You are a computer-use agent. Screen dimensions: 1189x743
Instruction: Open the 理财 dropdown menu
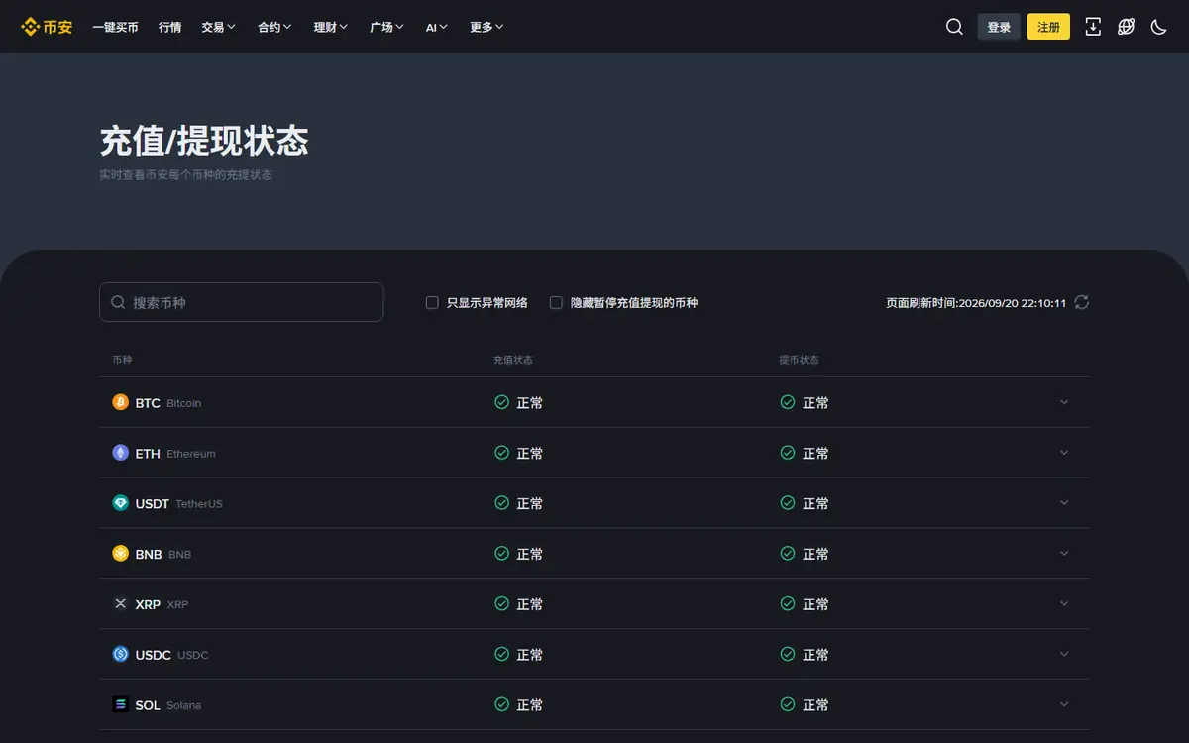[x=331, y=27]
